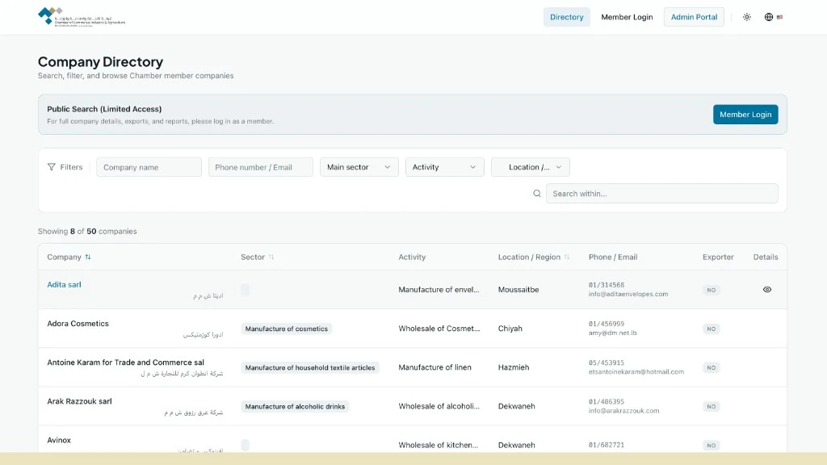Click the search magnifier icon
This screenshot has height=465, width=827.
pyautogui.click(x=537, y=194)
